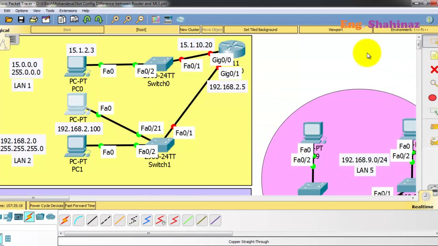Open a file with the folder icon
Screen dimensions: 438x246
[9, 19]
